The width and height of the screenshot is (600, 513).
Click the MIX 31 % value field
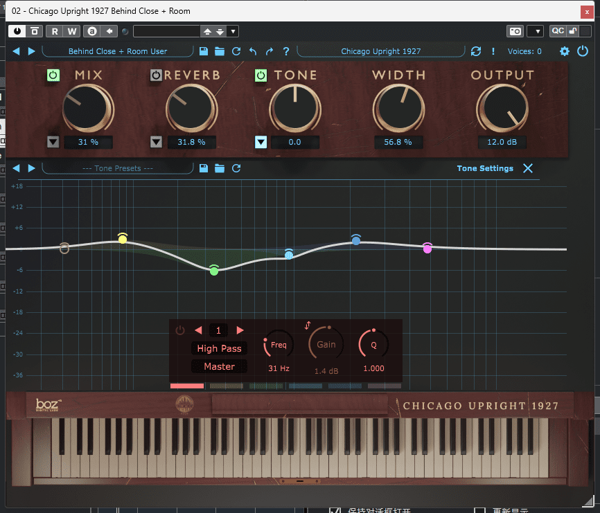coord(89,142)
